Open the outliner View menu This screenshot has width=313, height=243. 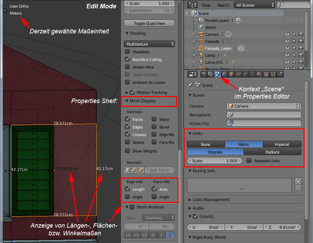(x=206, y=5)
